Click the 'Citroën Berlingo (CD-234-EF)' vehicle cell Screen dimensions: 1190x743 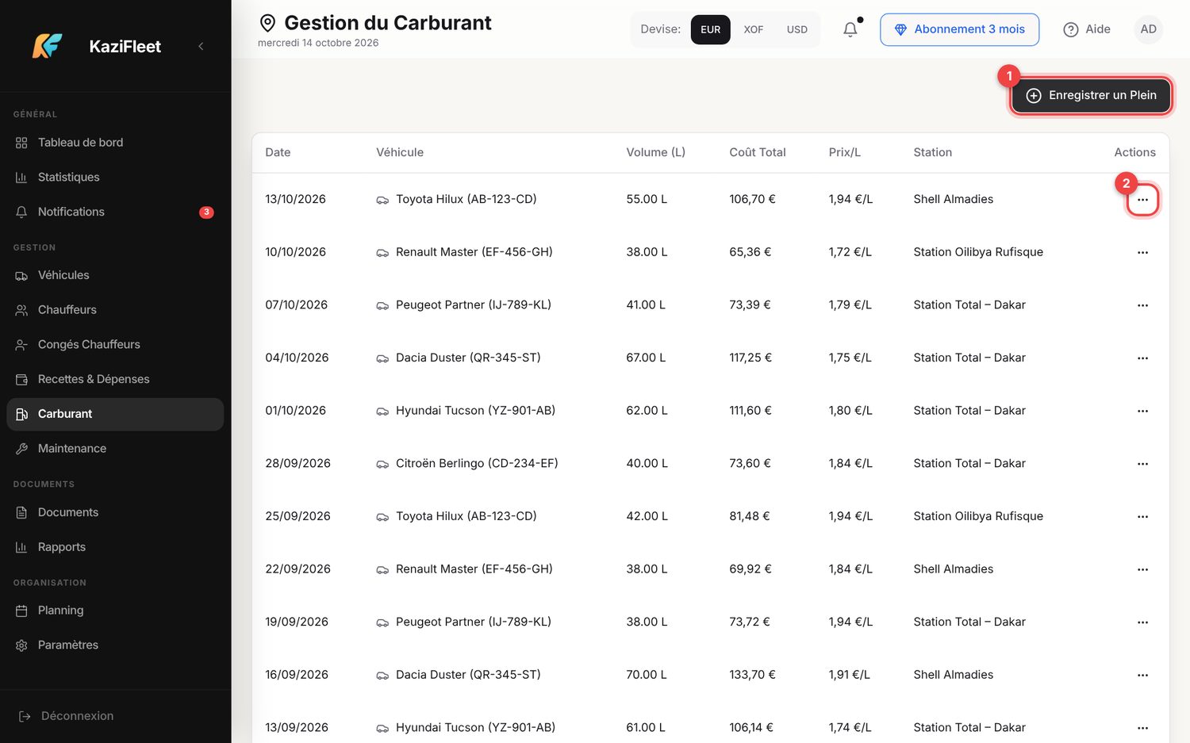point(467,463)
